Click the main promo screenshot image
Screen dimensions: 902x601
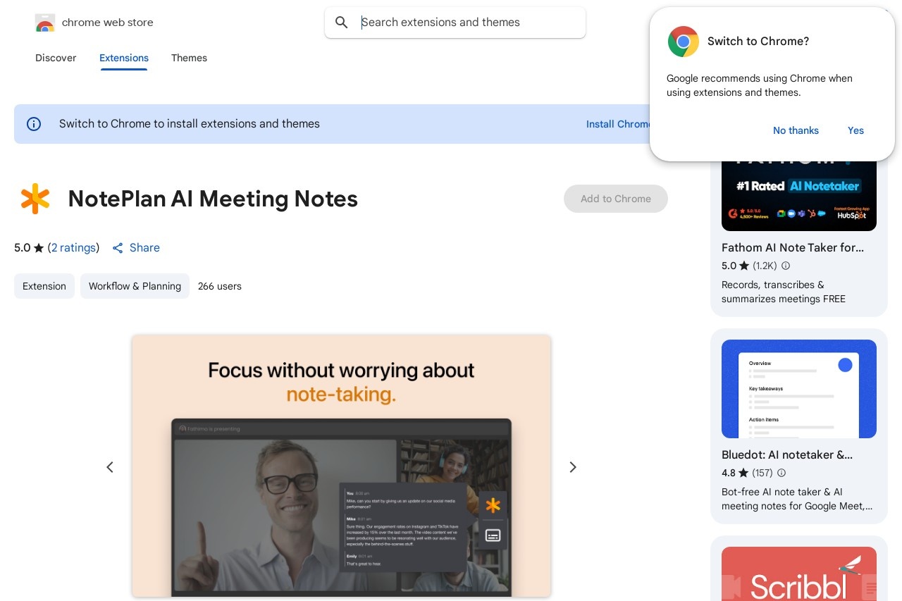[x=341, y=466]
